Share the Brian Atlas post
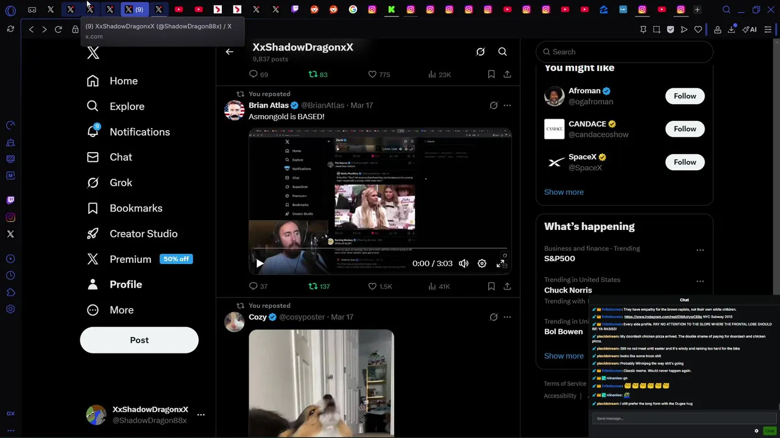780x438 pixels. (507, 287)
